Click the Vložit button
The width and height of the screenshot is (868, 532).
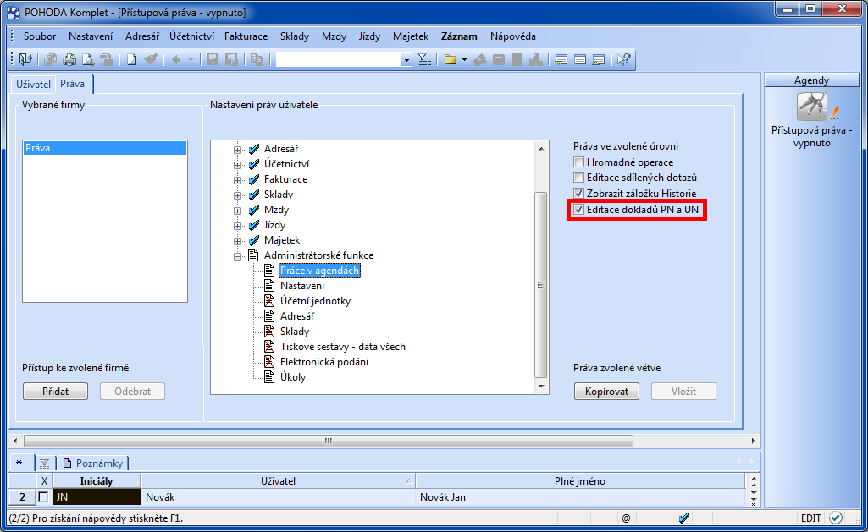(x=683, y=392)
